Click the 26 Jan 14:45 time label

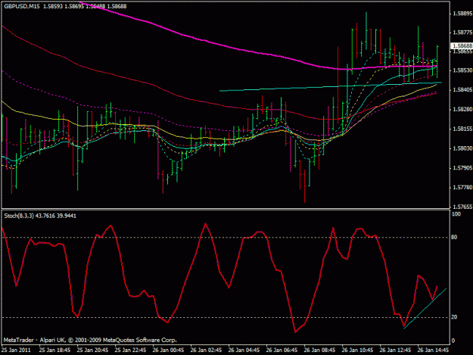pyautogui.click(x=433, y=350)
